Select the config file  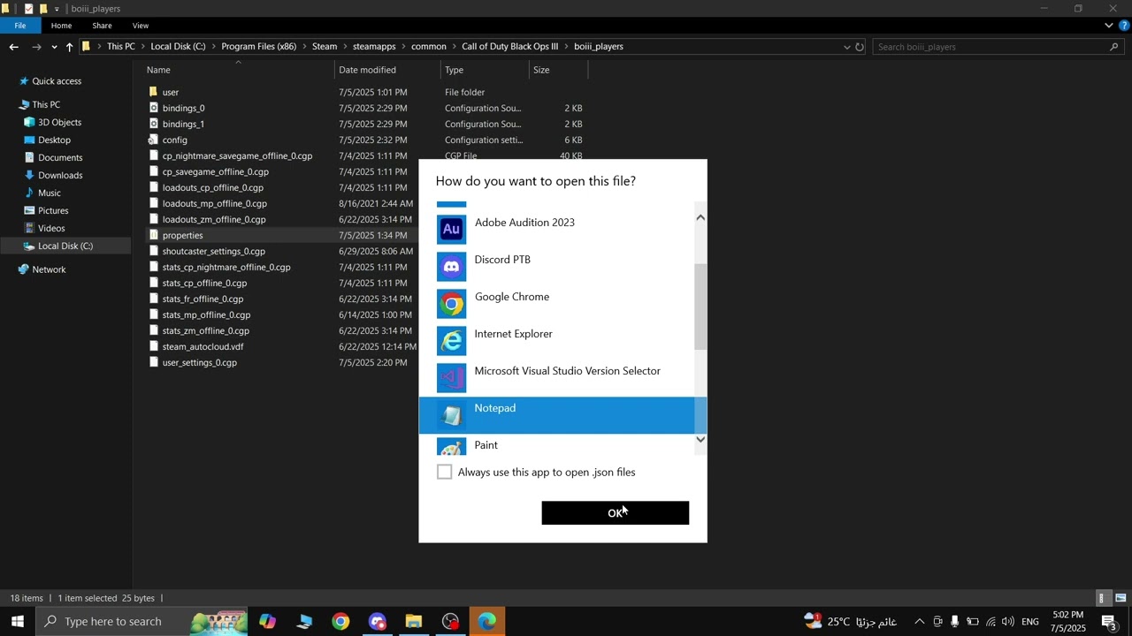pyautogui.click(x=174, y=140)
